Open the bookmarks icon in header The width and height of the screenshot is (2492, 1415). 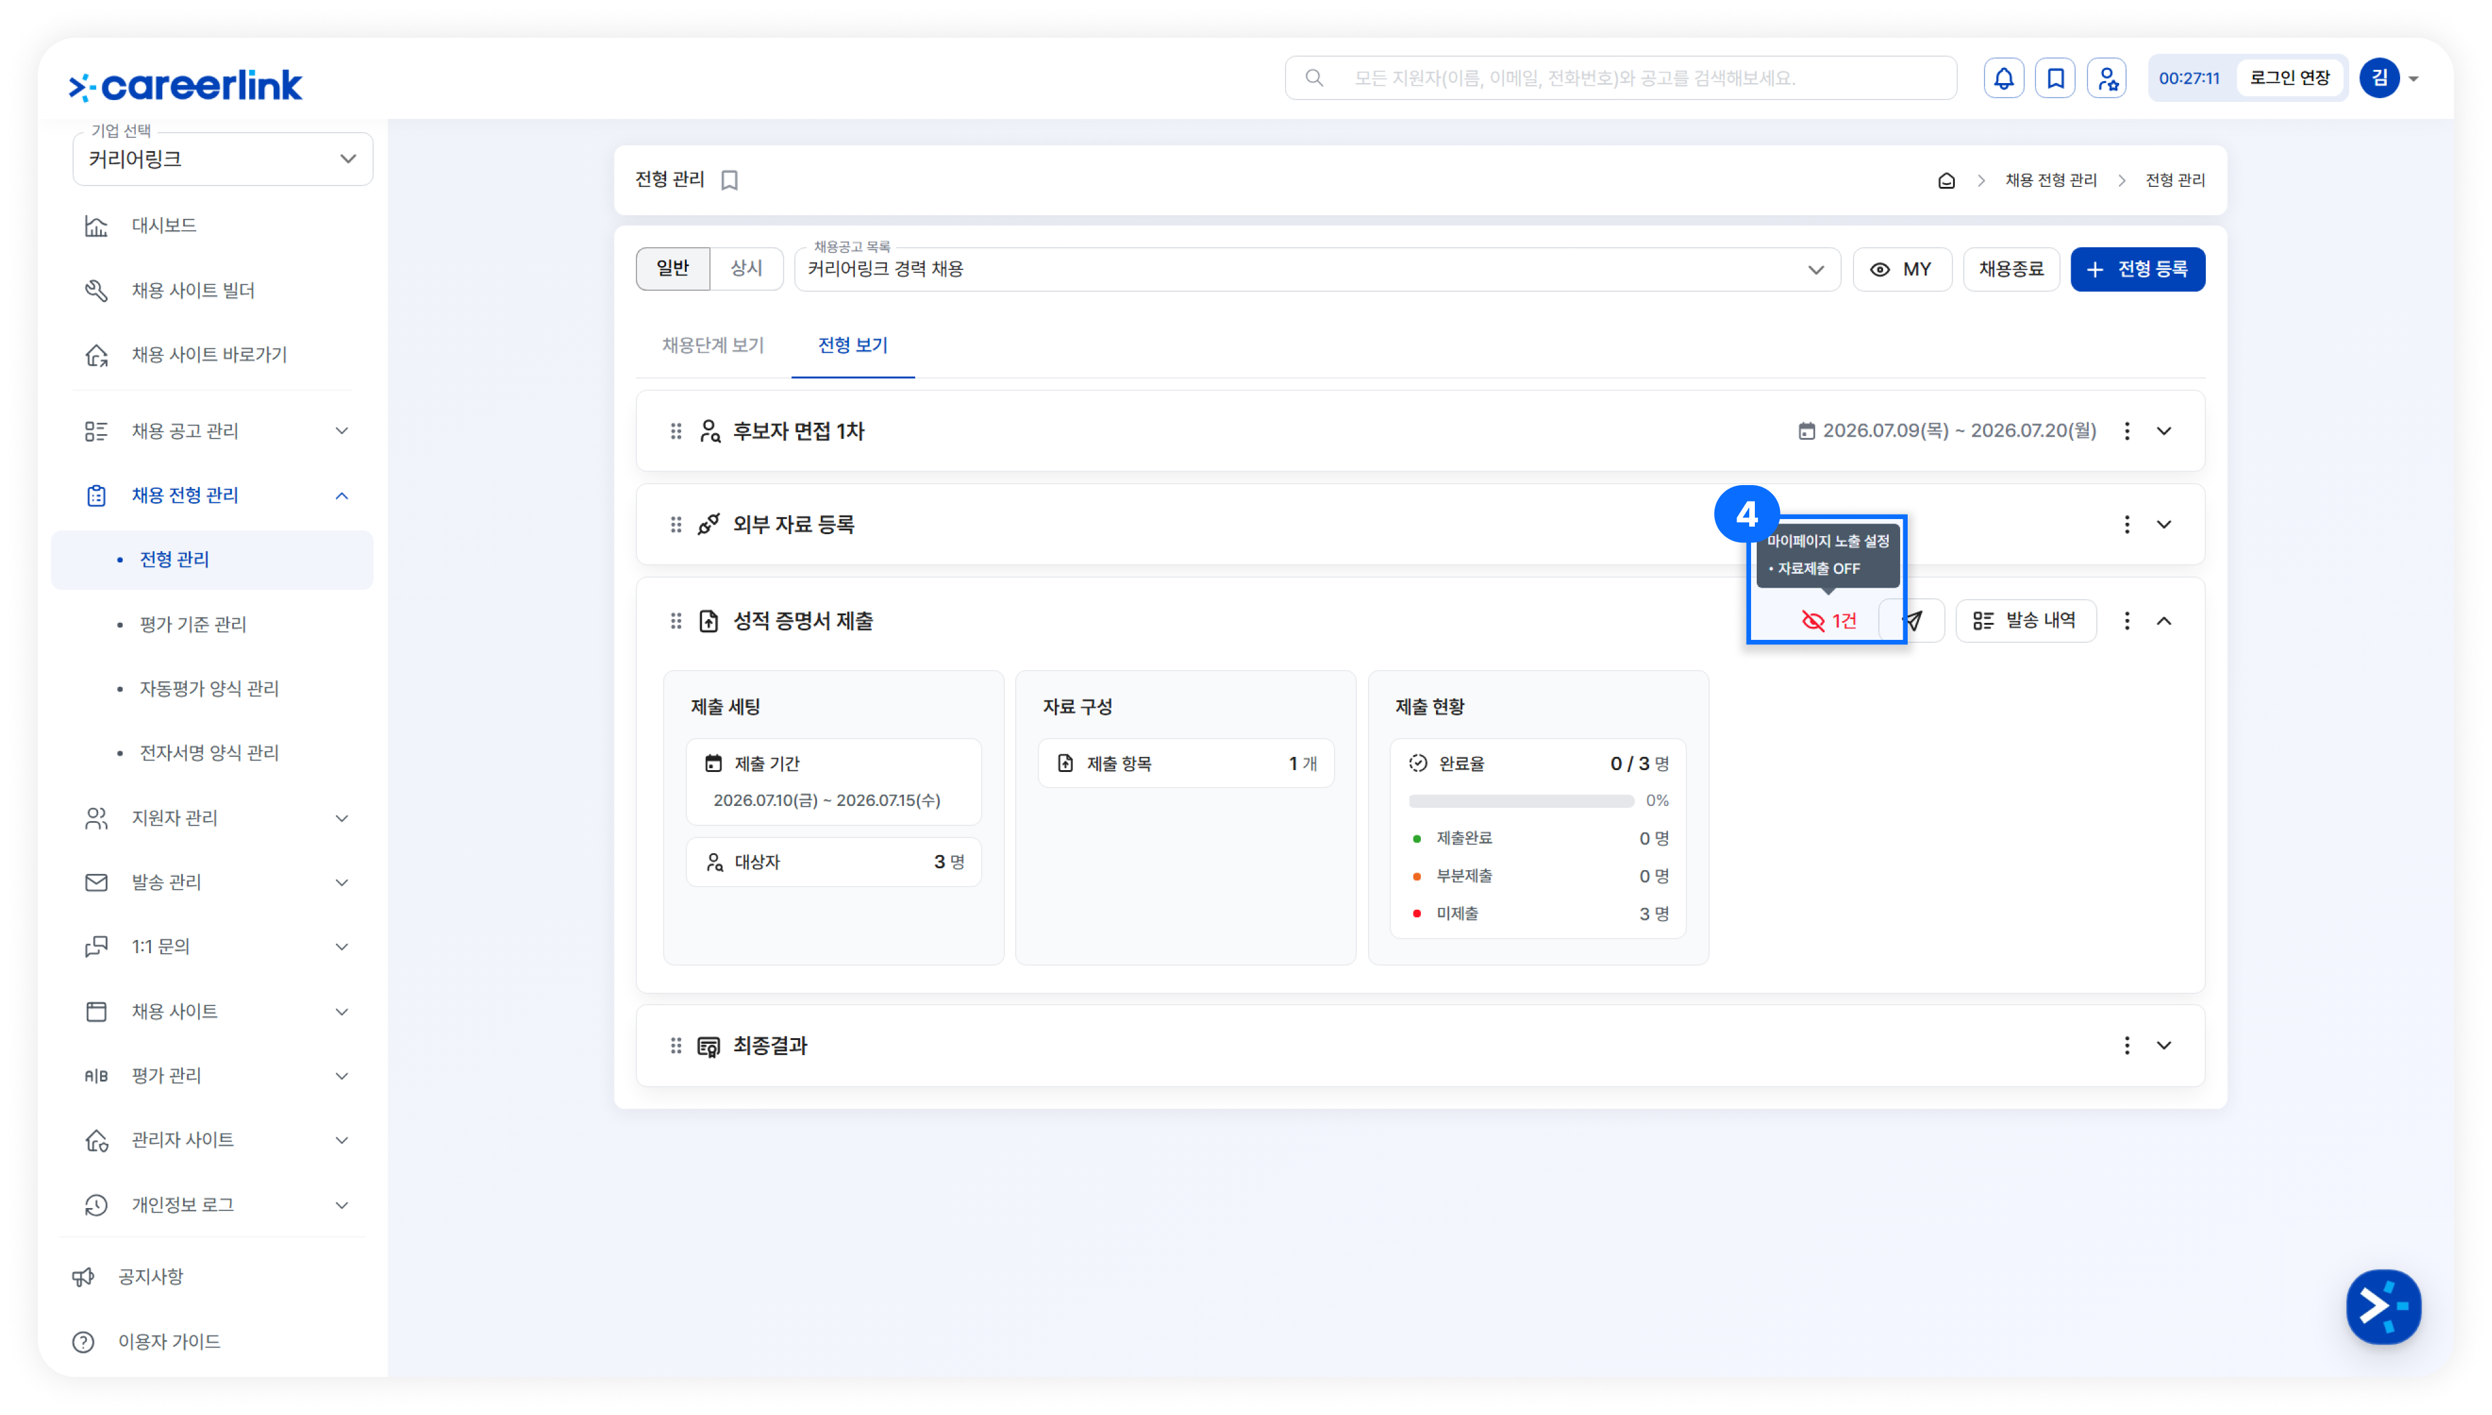tap(2055, 78)
